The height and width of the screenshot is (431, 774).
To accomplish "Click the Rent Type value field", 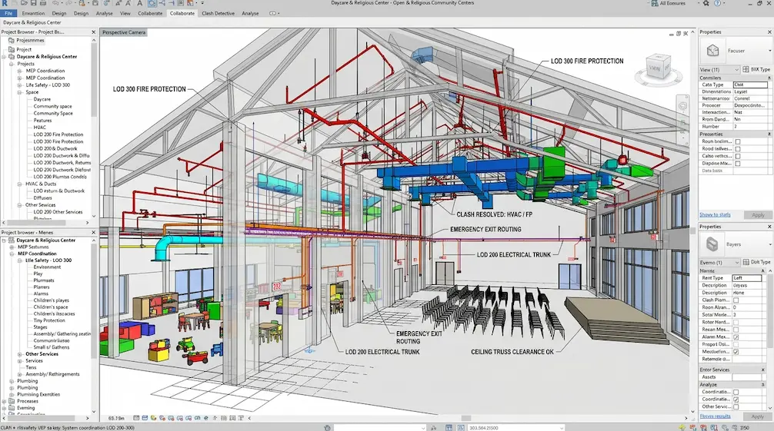I will tap(746, 278).
